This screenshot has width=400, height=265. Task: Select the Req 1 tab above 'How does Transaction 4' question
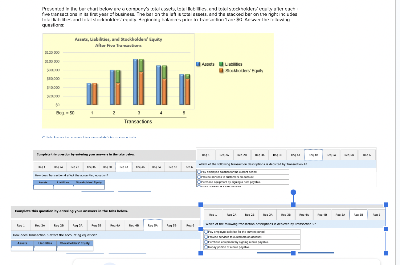coord(41,167)
